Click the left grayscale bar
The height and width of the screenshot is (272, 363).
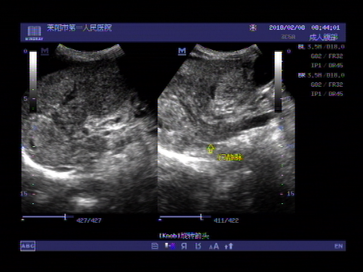pyautogui.click(x=33, y=82)
